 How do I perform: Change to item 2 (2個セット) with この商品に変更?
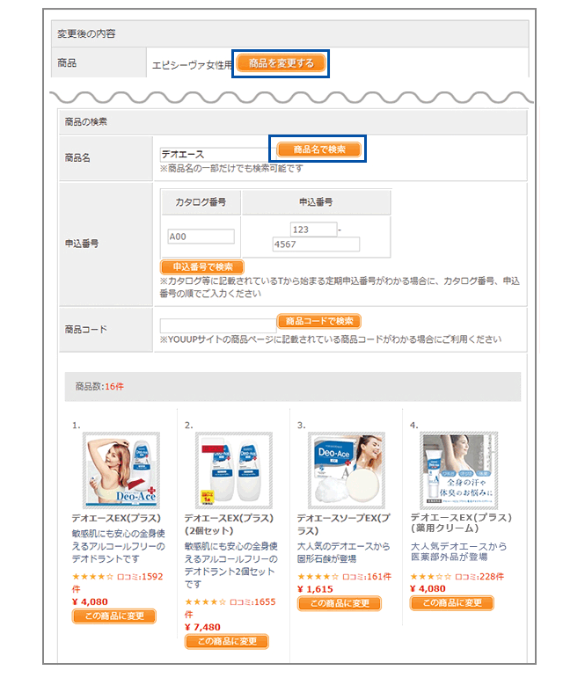click(x=227, y=641)
